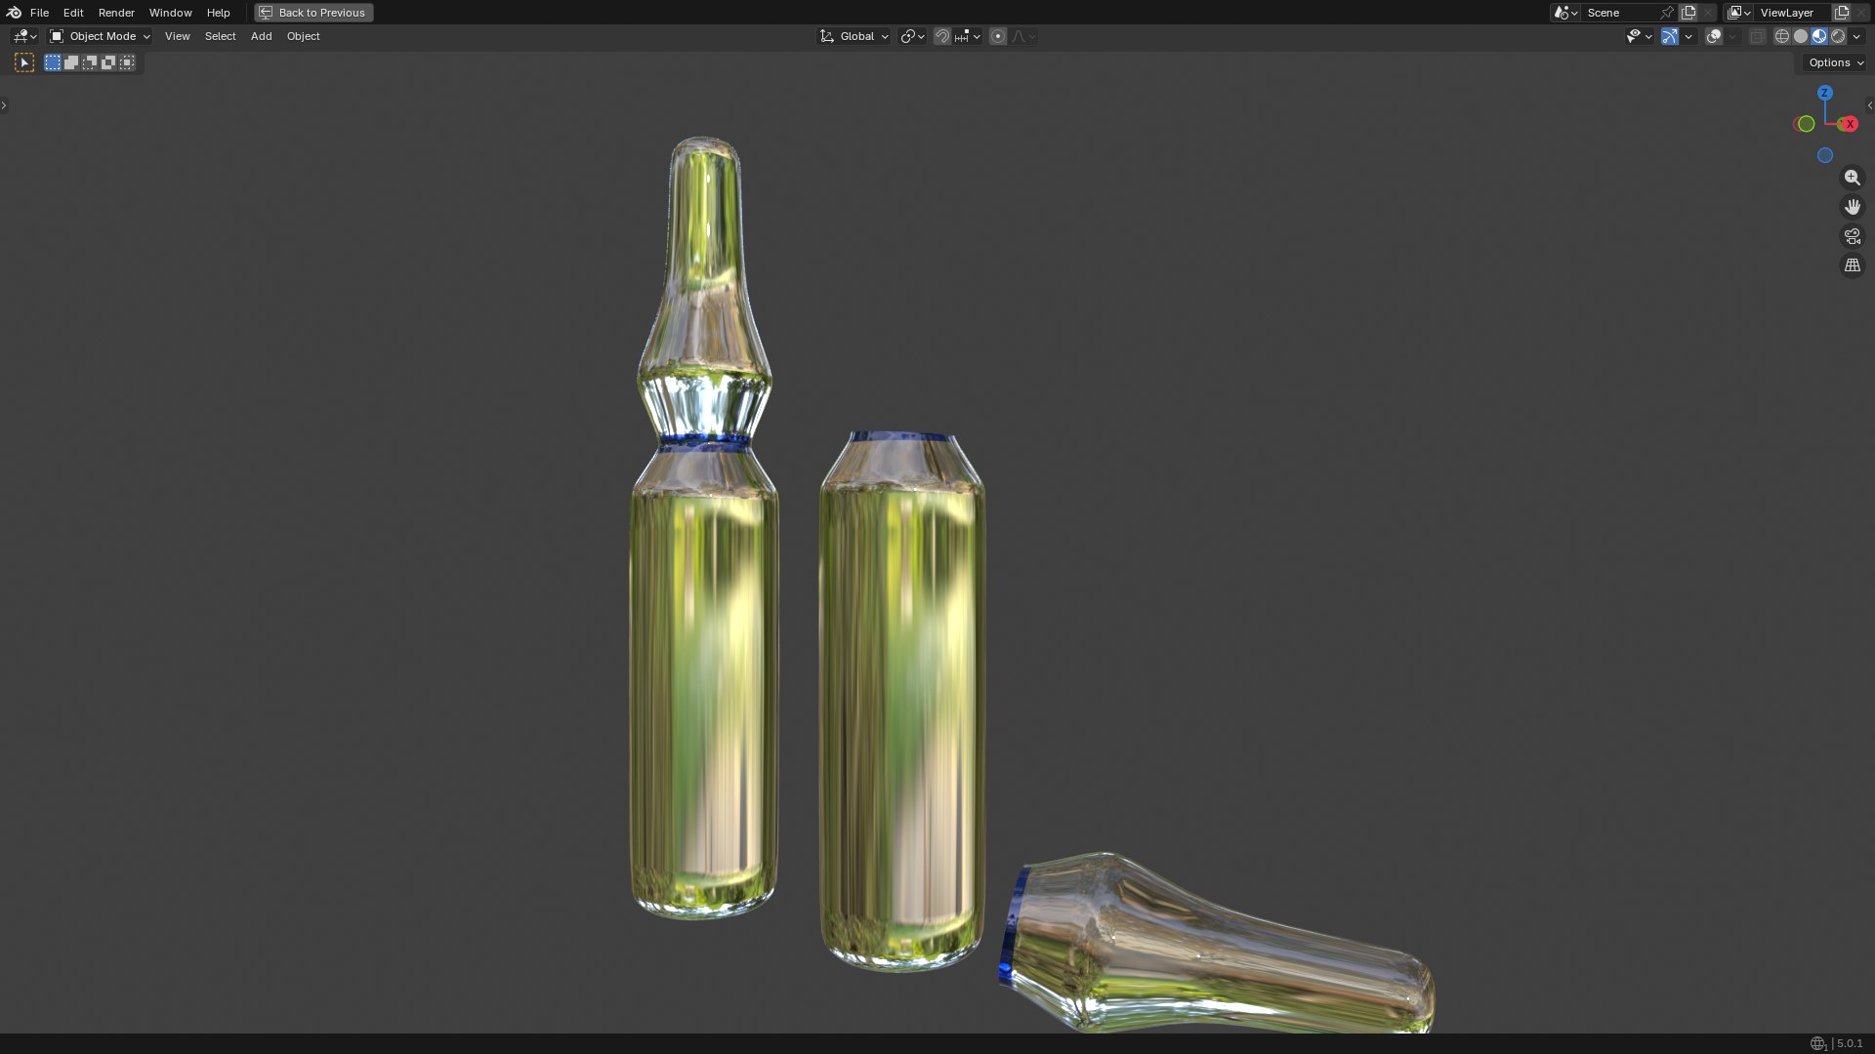Switch to rendered viewport shading
The width and height of the screenshot is (1875, 1054).
(x=1838, y=36)
